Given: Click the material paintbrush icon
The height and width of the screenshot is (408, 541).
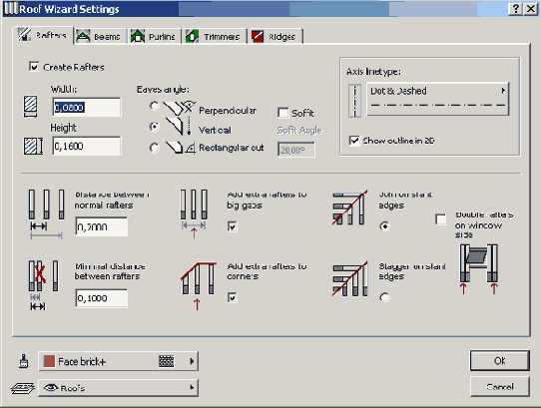Looking at the screenshot, I should [x=24, y=361].
